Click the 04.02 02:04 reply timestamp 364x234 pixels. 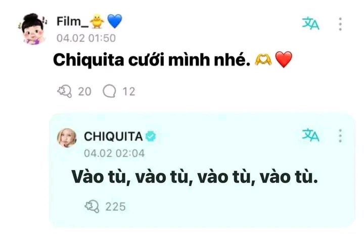coord(114,153)
